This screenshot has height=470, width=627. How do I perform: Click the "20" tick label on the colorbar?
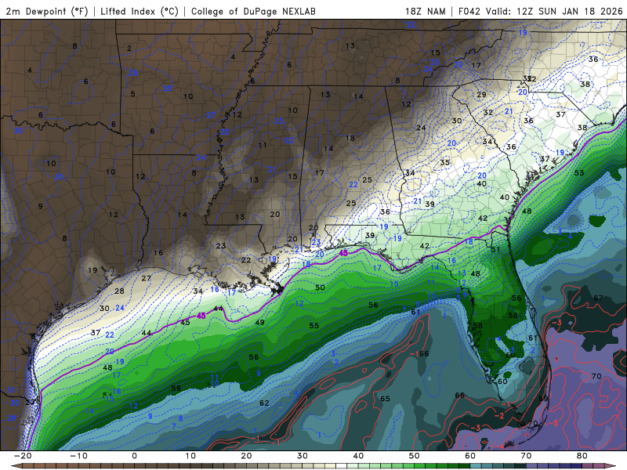(x=246, y=456)
